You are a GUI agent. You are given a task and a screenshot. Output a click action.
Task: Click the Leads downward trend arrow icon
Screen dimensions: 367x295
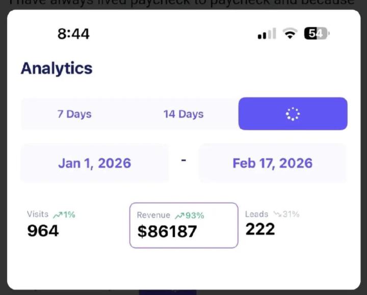click(277, 214)
